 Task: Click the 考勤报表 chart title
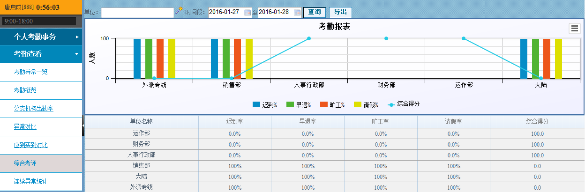(x=335, y=27)
